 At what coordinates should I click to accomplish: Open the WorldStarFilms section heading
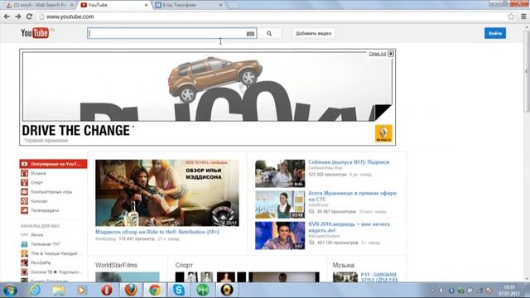(116, 265)
